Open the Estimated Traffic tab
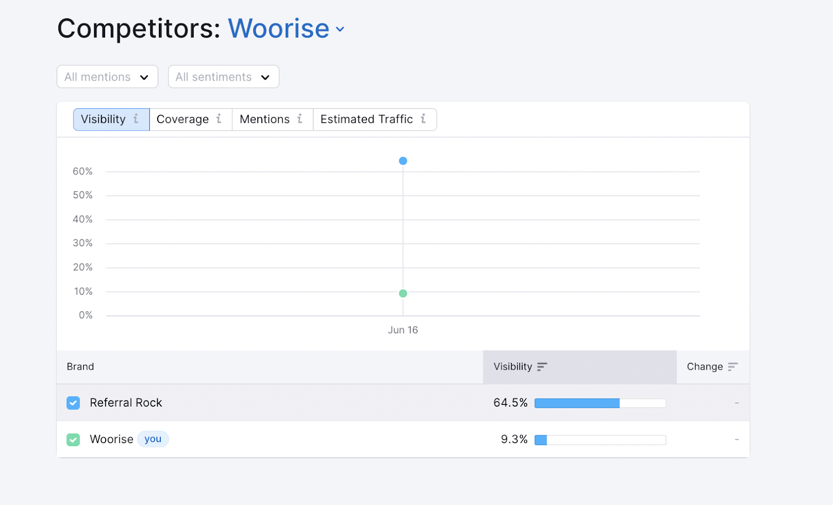 point(367,119)
